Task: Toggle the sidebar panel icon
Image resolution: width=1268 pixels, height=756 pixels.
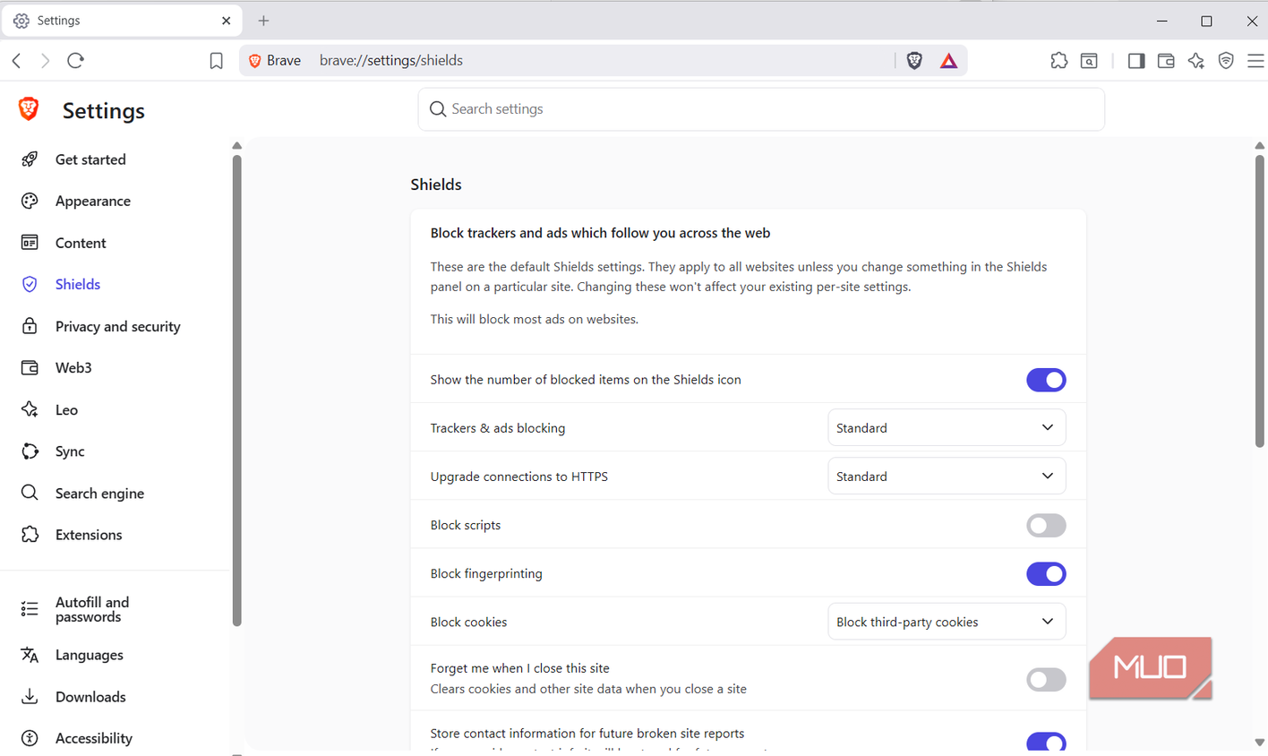Action: (x=1136, y=61)
